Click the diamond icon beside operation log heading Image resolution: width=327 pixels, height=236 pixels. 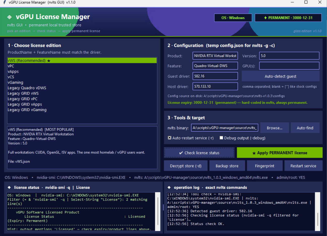[x=169, y=187]
